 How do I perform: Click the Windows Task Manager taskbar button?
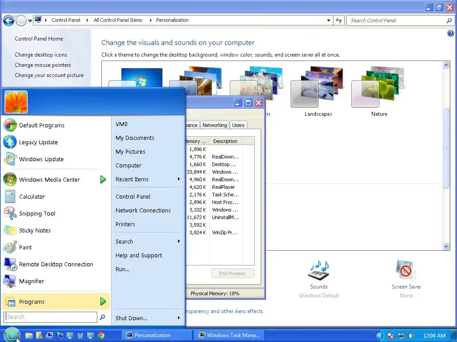[229, 335]
